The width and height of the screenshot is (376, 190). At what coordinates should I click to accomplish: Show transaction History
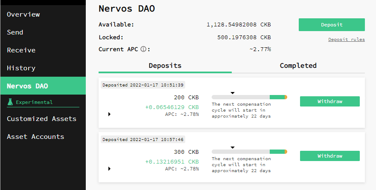(21, 68)
